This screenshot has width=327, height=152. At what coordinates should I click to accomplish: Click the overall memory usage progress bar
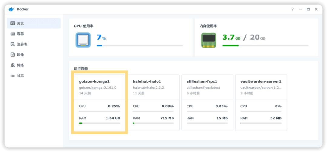(265, 45)
